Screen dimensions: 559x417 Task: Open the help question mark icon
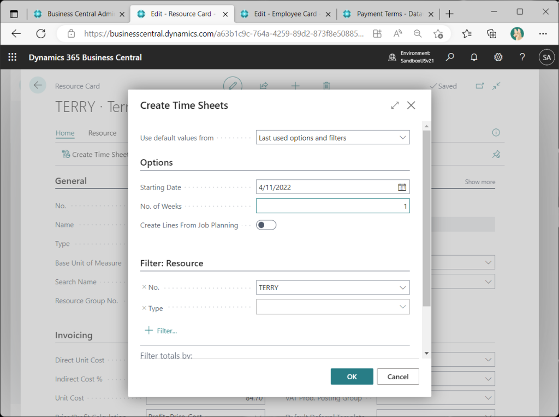click(522, 57)
